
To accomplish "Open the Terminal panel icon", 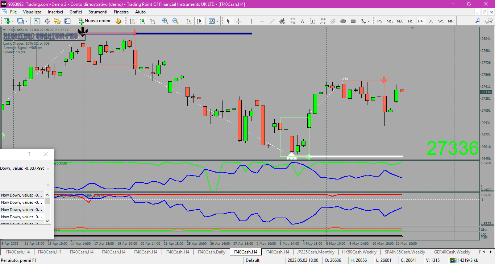I will [x=67, y=21].
